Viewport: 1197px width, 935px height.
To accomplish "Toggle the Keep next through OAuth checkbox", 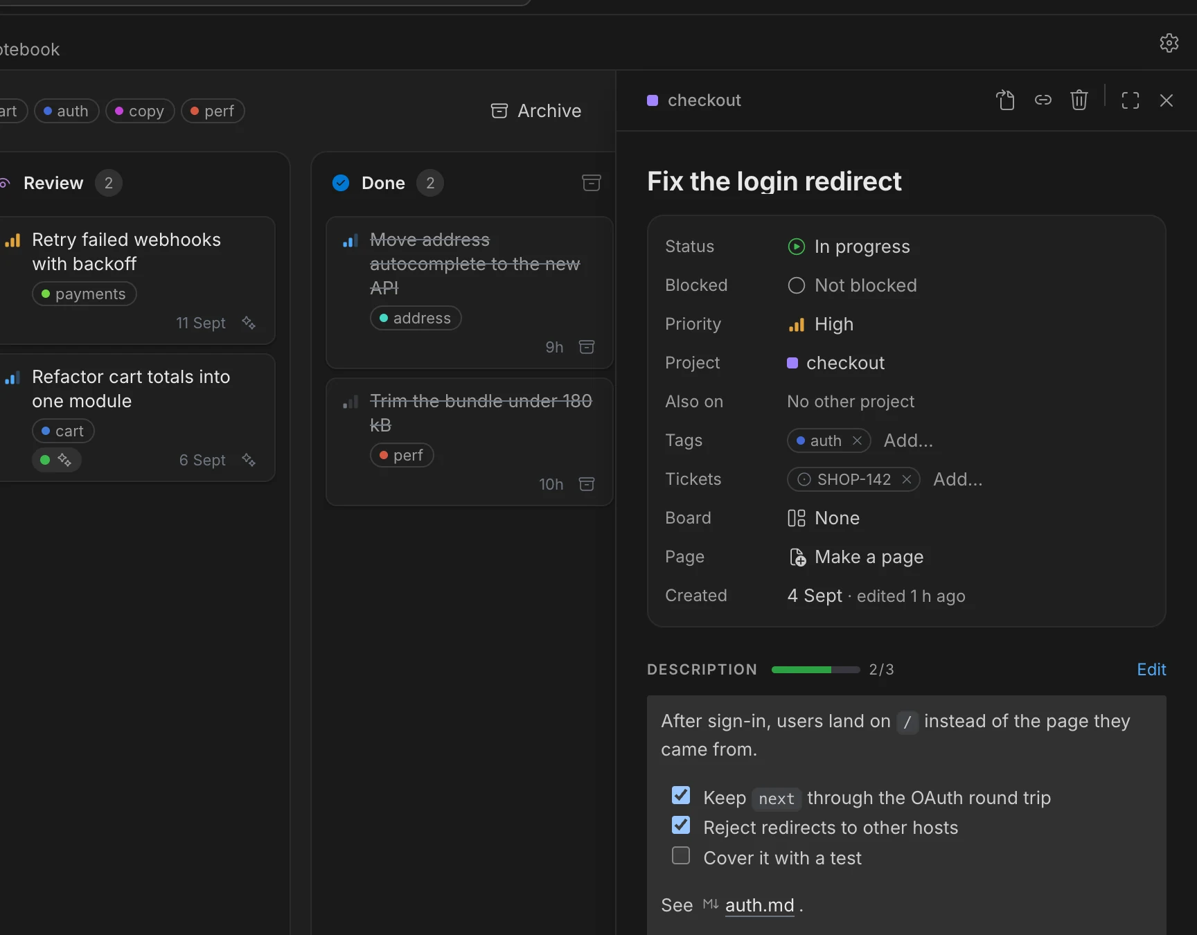I will 681,795.
